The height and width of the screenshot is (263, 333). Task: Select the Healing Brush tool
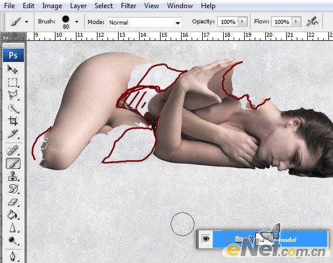pos(13,151)
